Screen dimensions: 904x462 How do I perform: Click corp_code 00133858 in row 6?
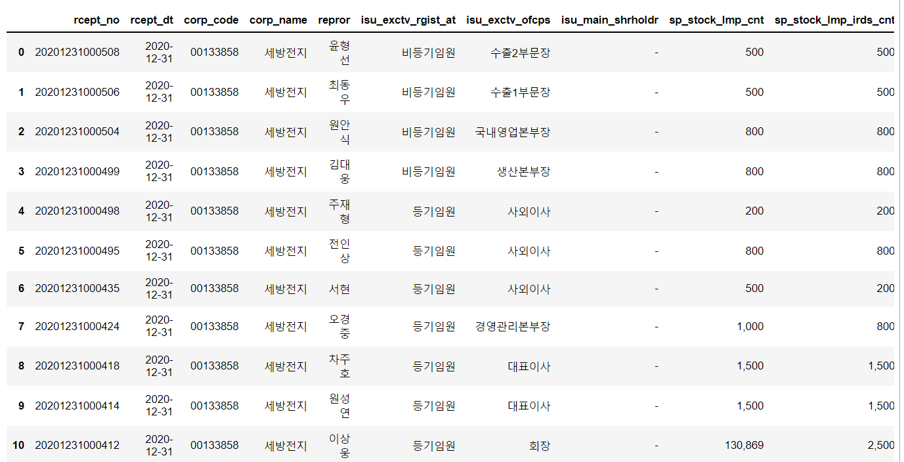(215, 288)
